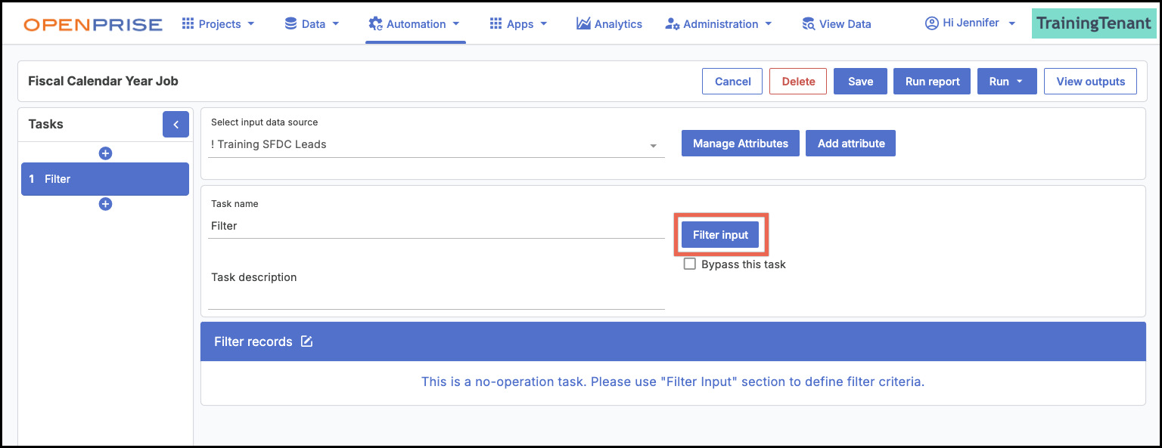Click the Projects grid icon
Image resolution: width=1162 pixels, height=448 pixels.
[188, 24]
